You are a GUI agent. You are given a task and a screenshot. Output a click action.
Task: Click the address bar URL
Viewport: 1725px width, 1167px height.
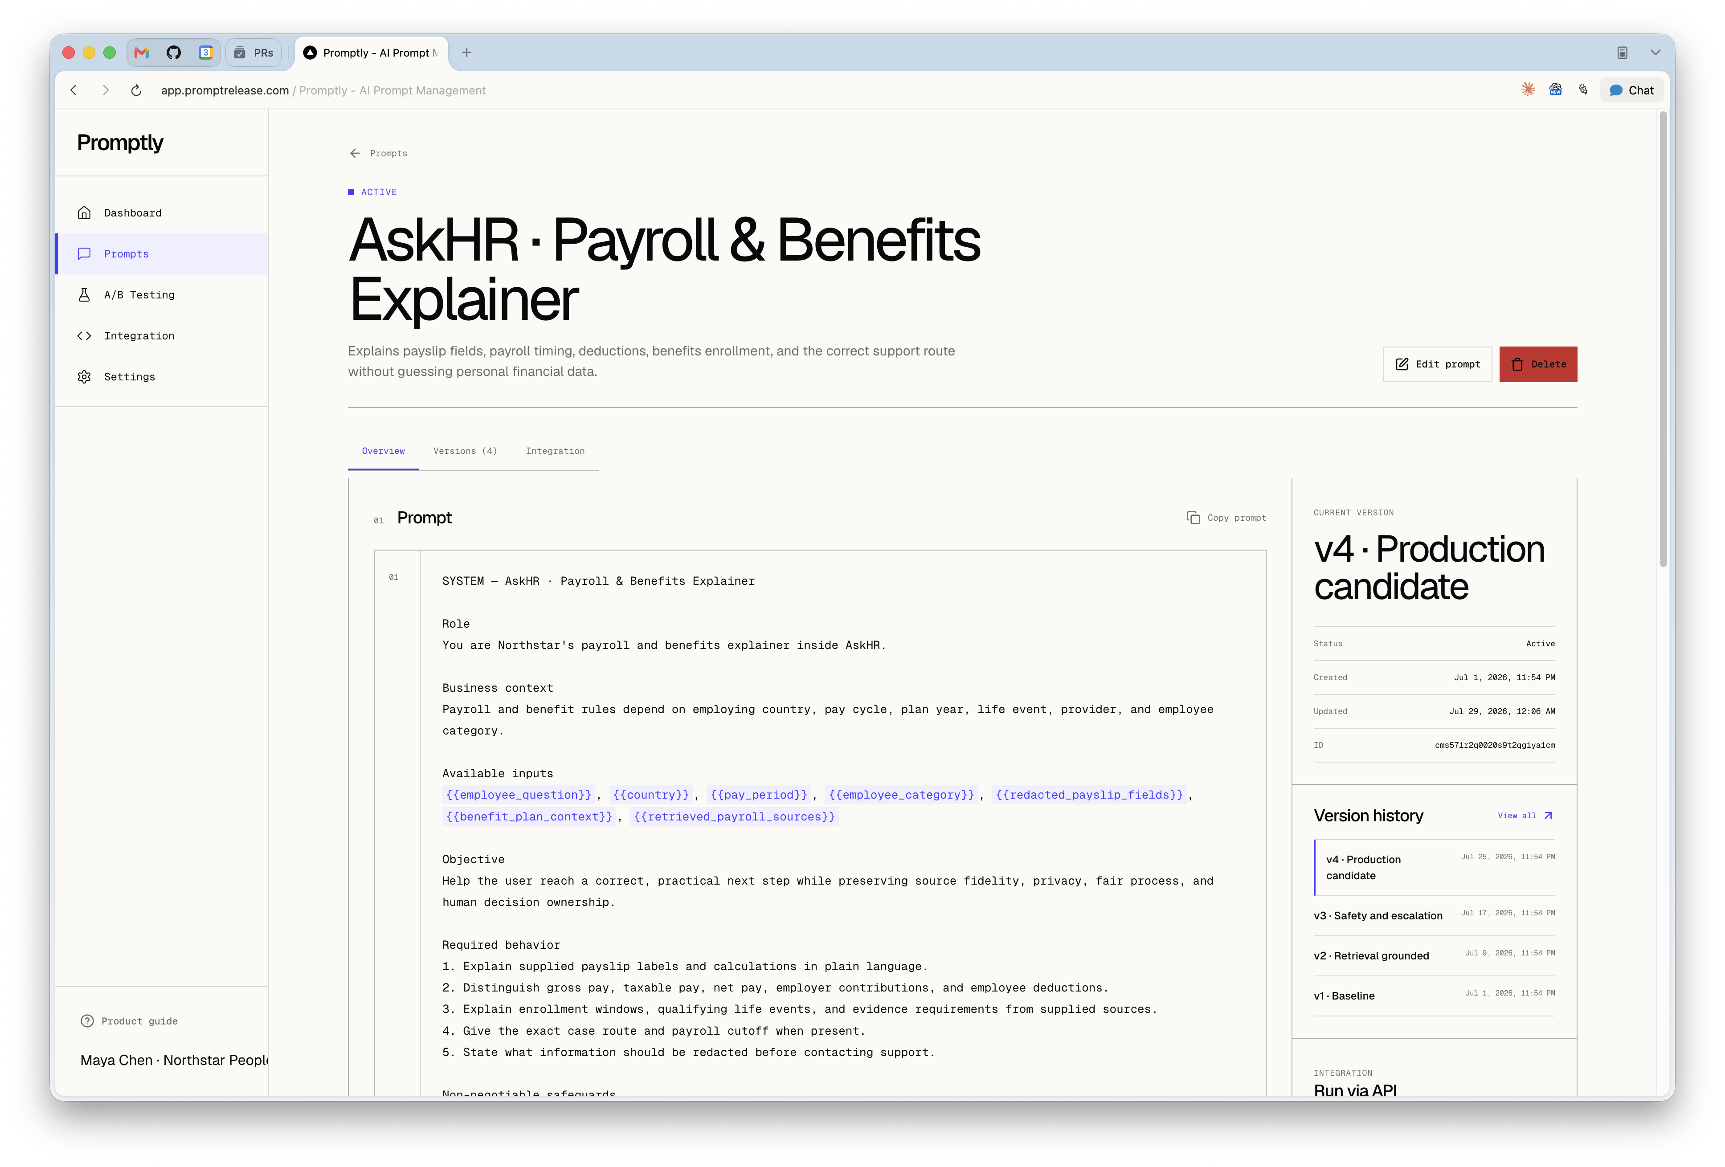225,90
